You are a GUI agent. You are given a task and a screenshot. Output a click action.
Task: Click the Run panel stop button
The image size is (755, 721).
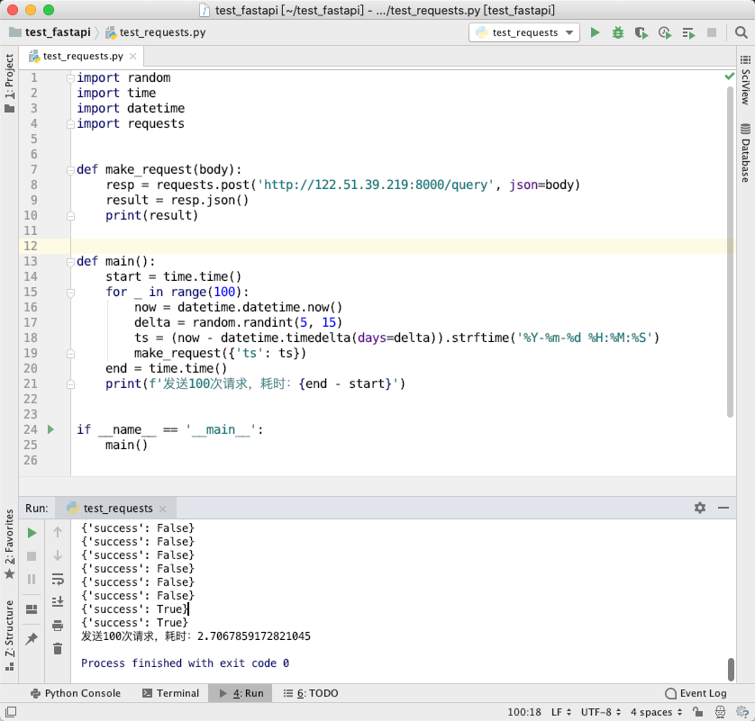32,556
